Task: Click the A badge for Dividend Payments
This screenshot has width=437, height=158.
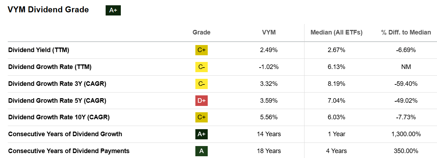Action: pos(201,151)
